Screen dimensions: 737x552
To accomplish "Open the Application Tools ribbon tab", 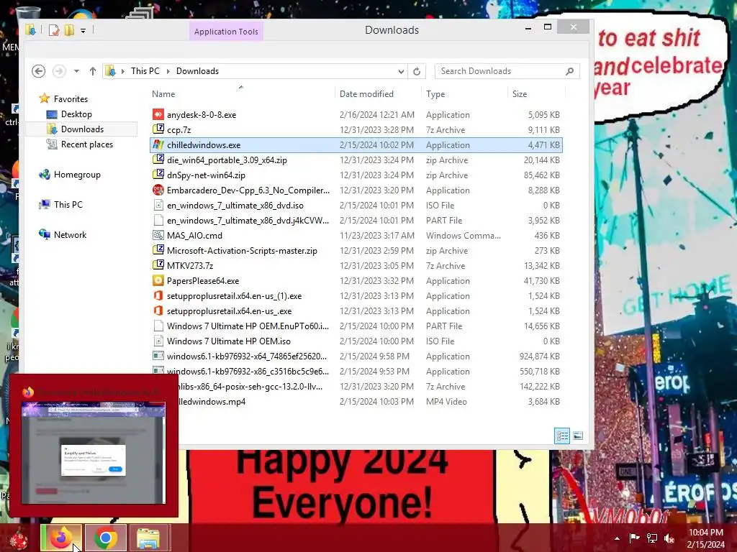I will [226, 32].
